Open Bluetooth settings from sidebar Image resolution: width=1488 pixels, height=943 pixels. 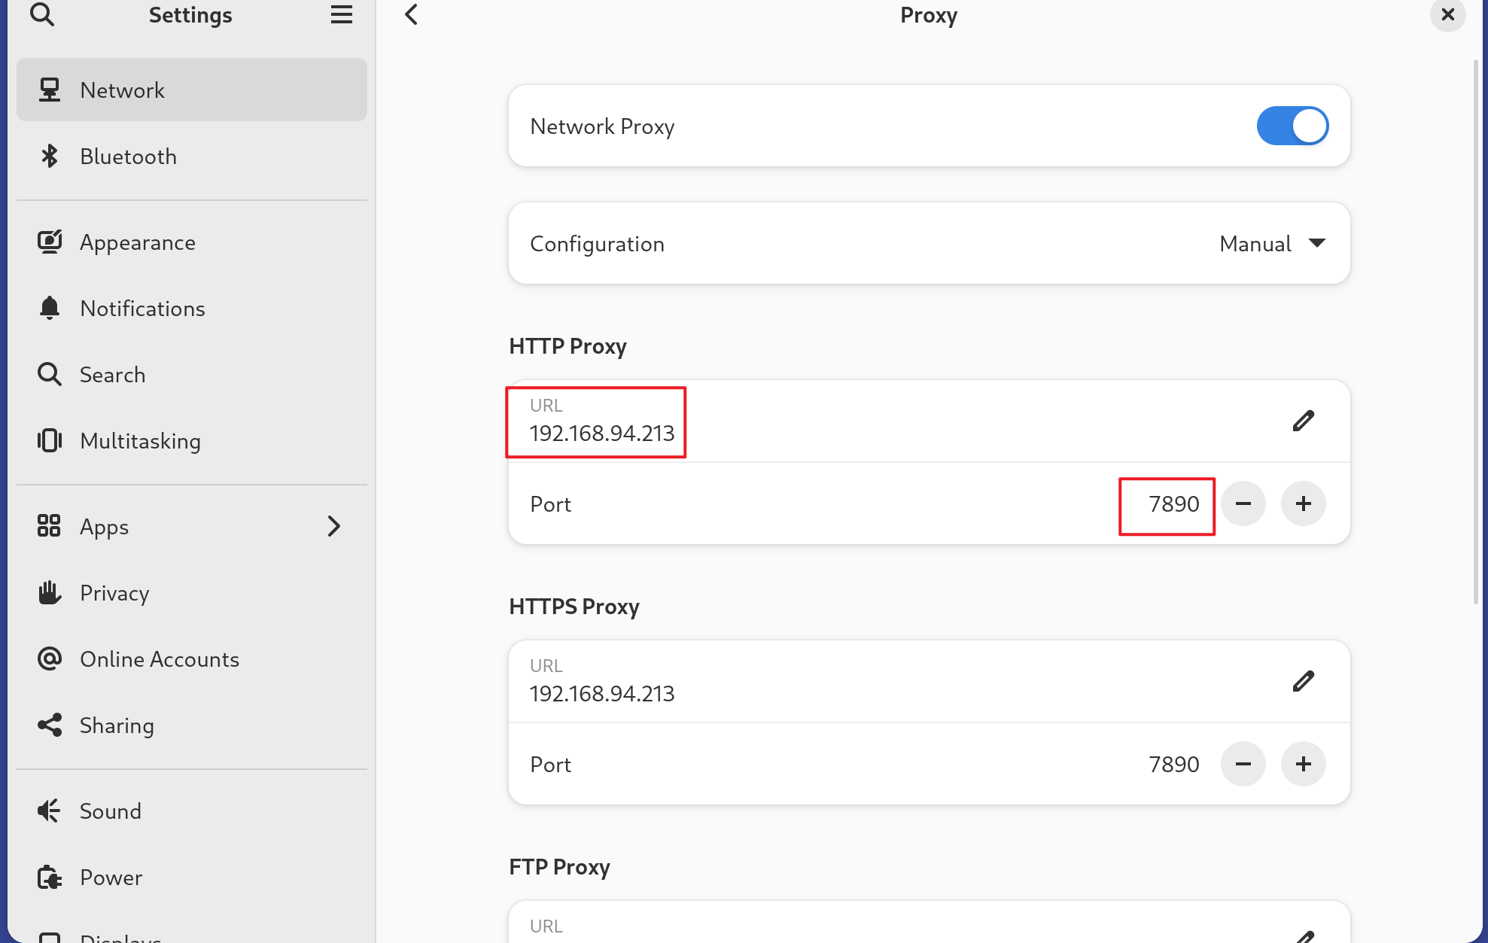click(x=128, y=157)
